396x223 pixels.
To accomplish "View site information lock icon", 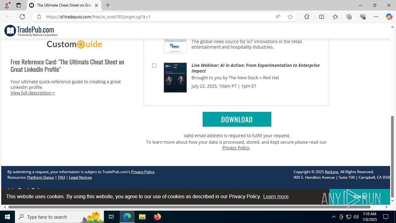I will 39,17.
